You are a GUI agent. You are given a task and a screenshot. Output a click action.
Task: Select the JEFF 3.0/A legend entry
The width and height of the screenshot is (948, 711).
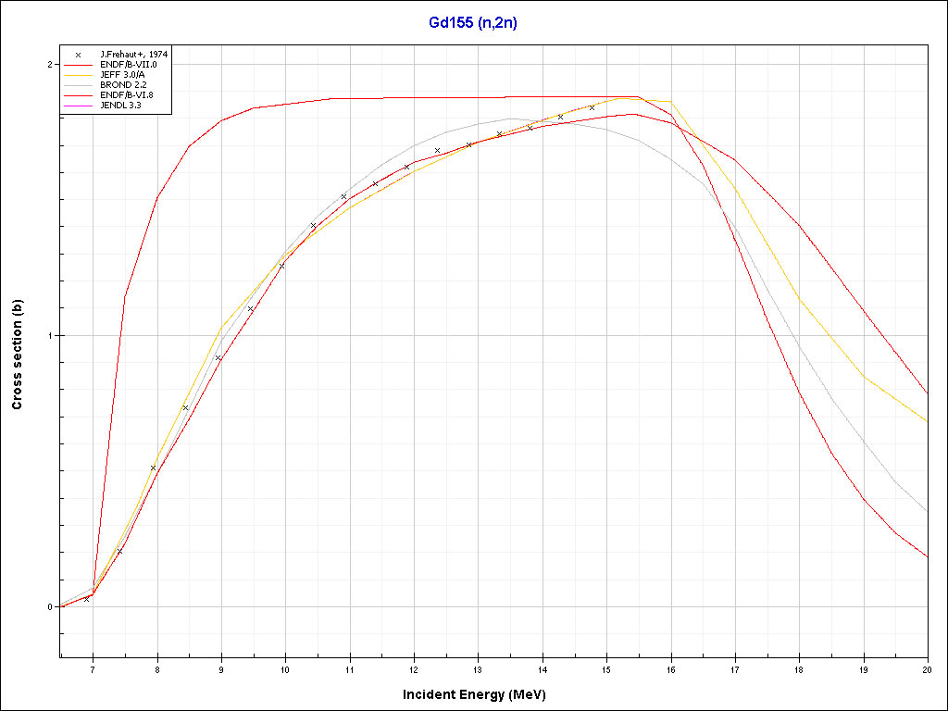tap(126, 76)
